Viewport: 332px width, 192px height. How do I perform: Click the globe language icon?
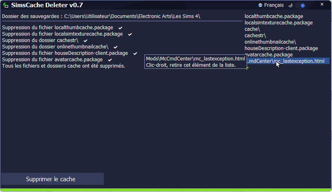[x=260, y=5]
